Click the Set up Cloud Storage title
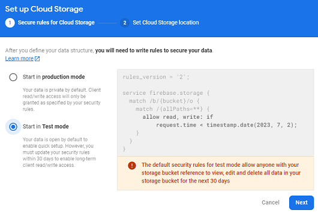 click(44, 9)
